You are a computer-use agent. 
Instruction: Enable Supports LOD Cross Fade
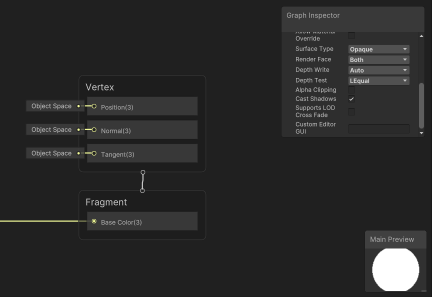click(351, 111)
